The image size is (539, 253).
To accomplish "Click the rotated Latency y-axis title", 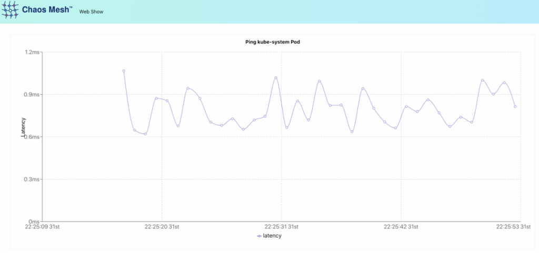I will coord(23,128).
